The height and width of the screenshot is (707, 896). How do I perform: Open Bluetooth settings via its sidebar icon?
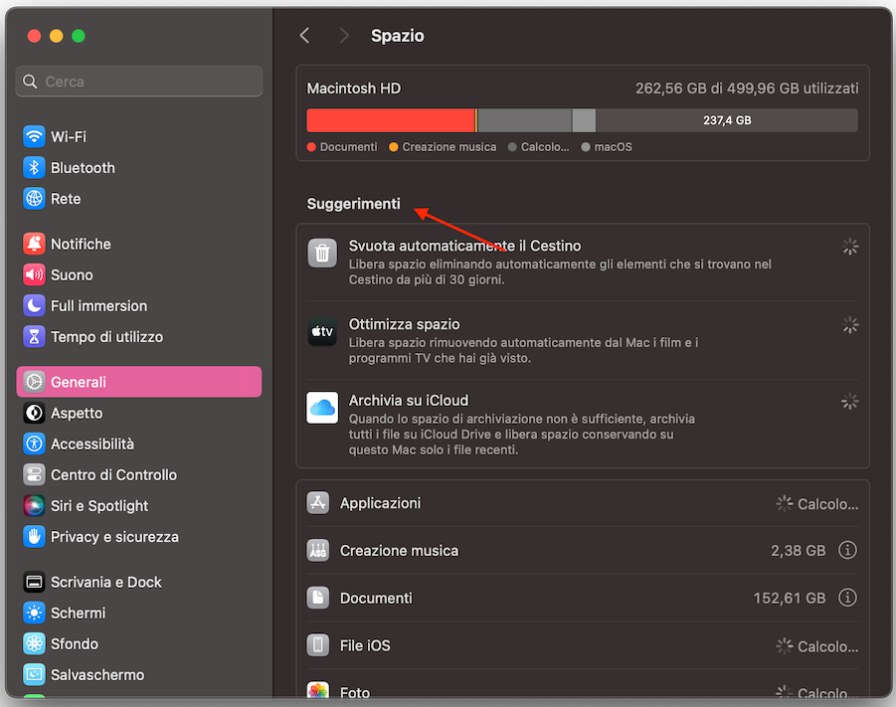click(x=33, y=167)
